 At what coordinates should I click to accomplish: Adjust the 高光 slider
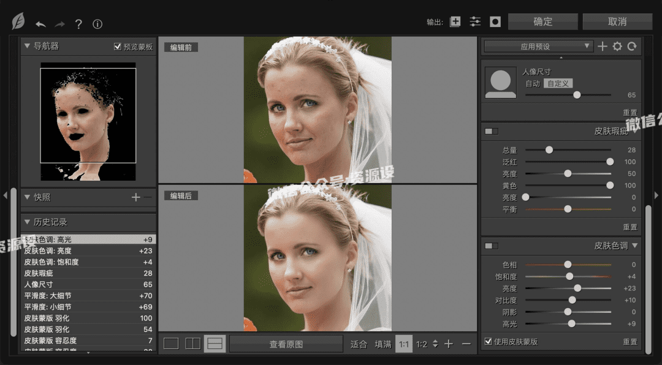(568, 323)
